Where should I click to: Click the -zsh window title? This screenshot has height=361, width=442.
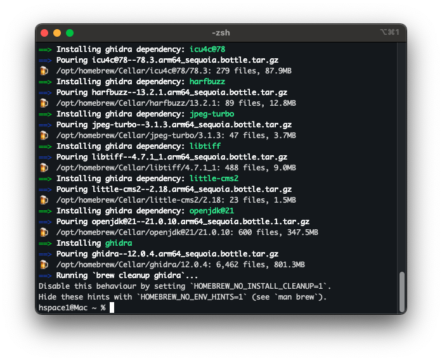point(221,33)
